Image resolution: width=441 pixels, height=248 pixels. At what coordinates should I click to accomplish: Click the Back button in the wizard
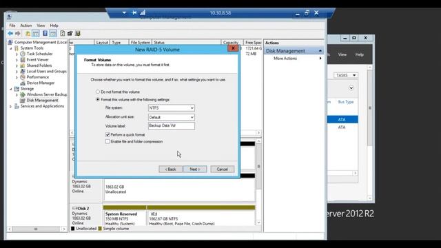click(x=170, y=169)
